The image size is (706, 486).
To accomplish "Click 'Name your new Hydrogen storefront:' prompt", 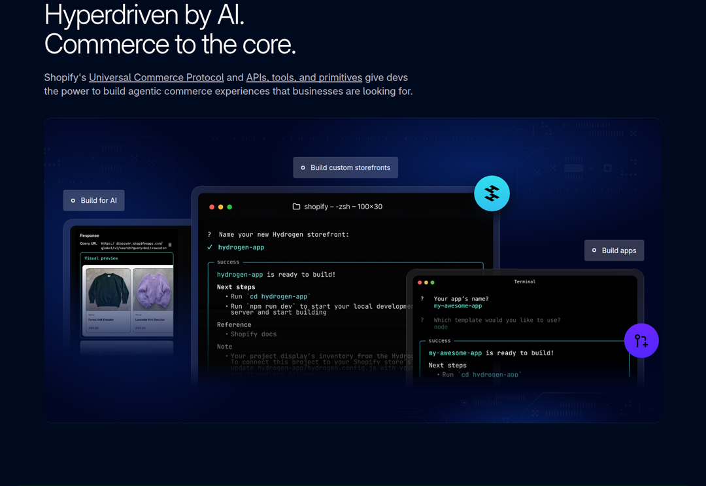I will 284,235.
